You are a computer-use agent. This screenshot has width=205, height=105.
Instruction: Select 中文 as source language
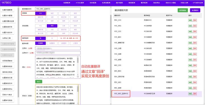[x=40, y=13]
